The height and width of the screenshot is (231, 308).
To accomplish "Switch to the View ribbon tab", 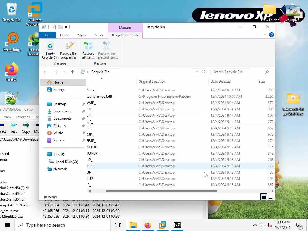I will [x=99, y=35].
